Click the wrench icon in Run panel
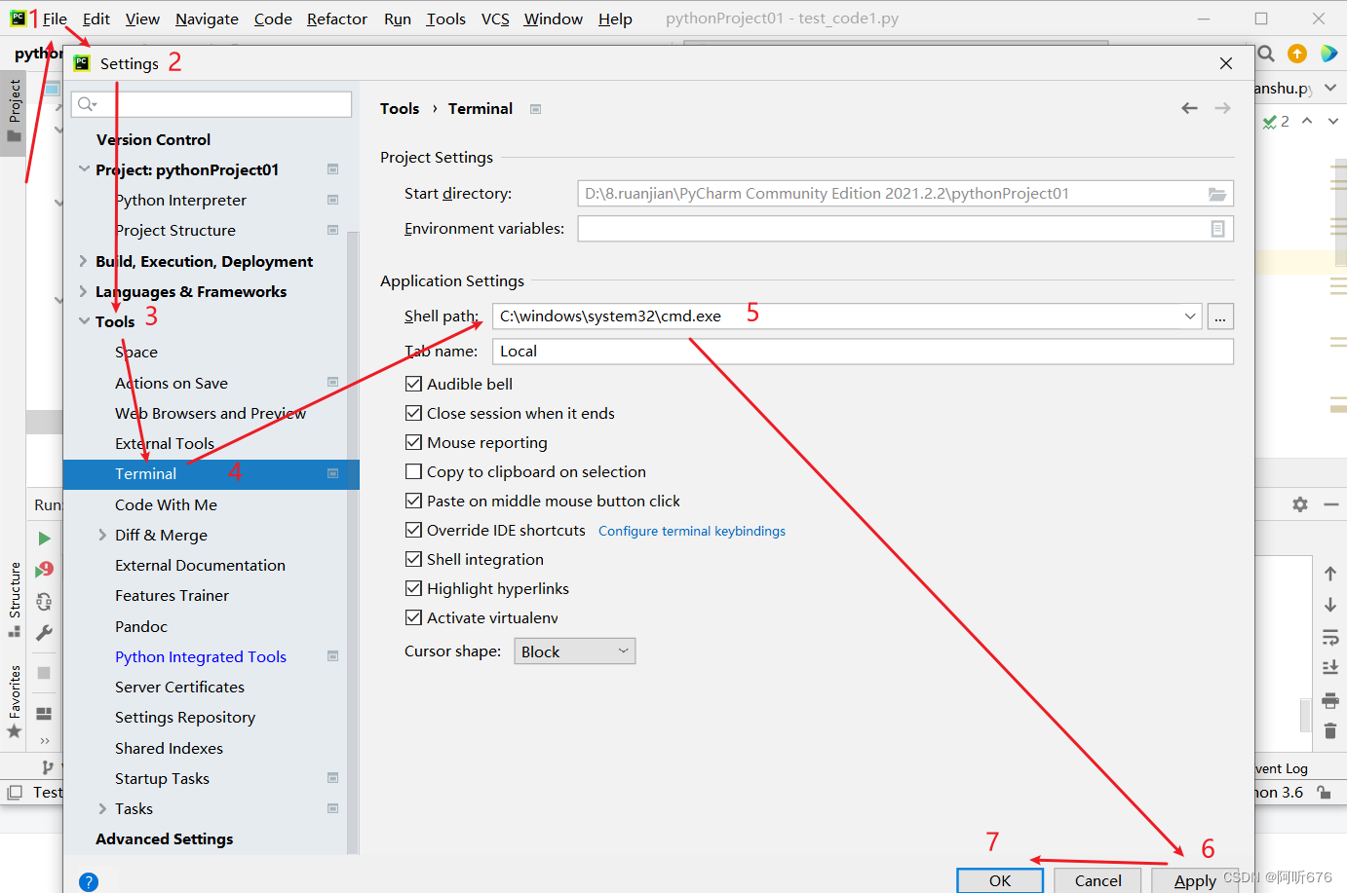The image size is (1347, 893). pyautogui.click(x=44, y=633)
